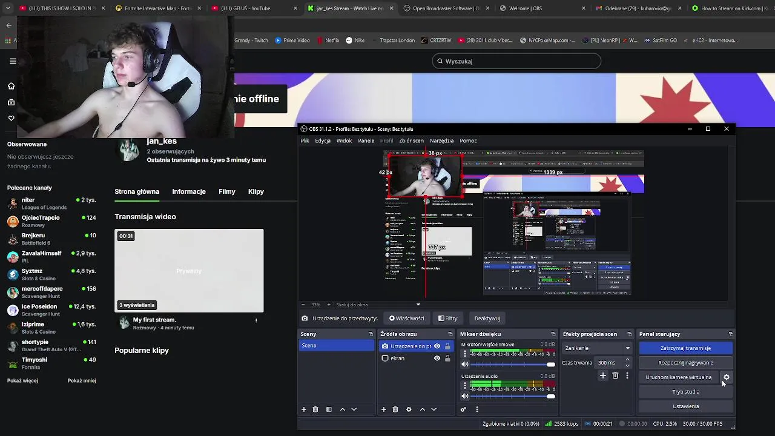Open My first stream three-dot menu
Screen dimensions: 775x436
pos(256,320)
